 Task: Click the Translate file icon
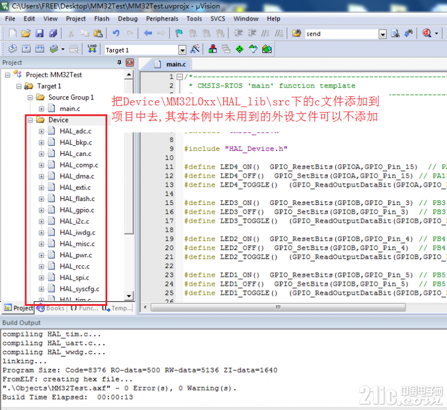coord(13,49)
